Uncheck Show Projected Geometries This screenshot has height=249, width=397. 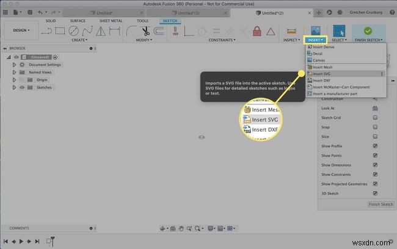coord(375,184)
